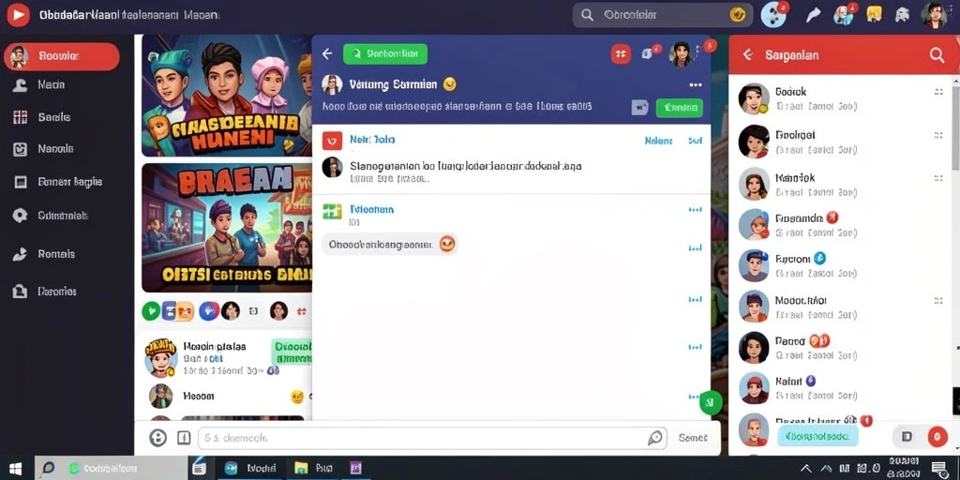The image size is (960, 480).
Task: Click the green button under the chat title description
Action: pos(679,108)
